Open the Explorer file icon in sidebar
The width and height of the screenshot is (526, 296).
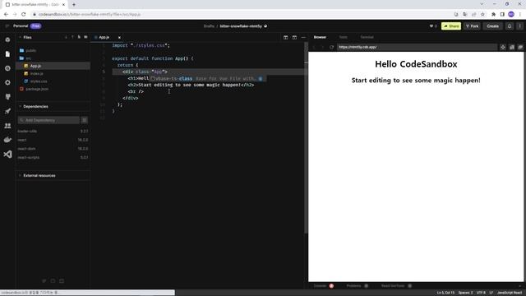coord(7,54)
